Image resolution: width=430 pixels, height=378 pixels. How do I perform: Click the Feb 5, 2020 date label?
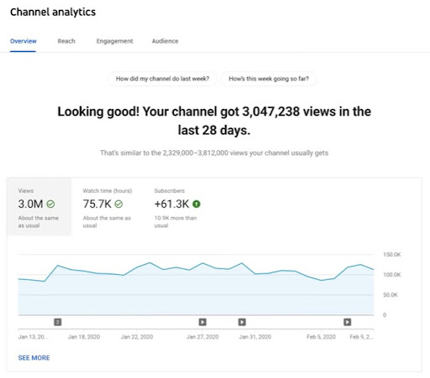[x=321, y=337]
